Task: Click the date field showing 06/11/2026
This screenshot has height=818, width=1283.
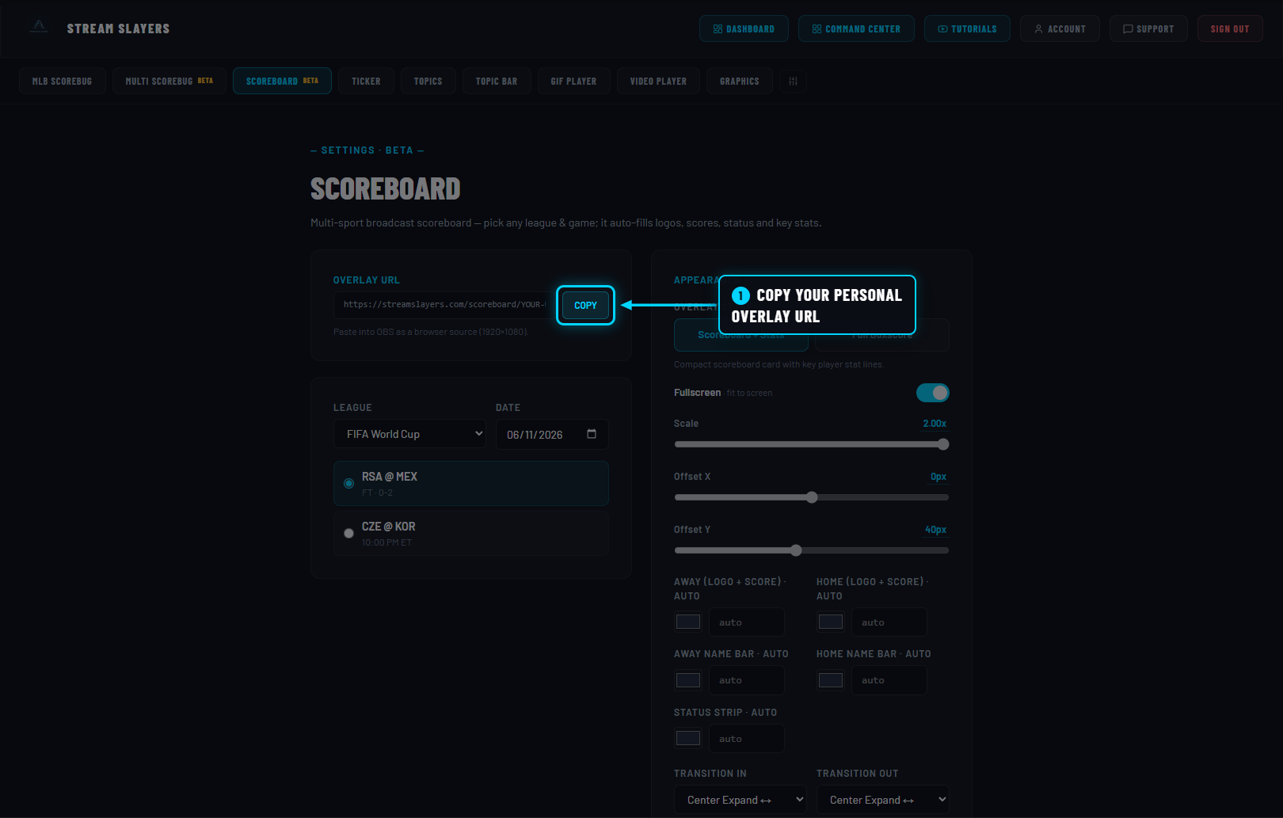Action: (x=552, y=434)
